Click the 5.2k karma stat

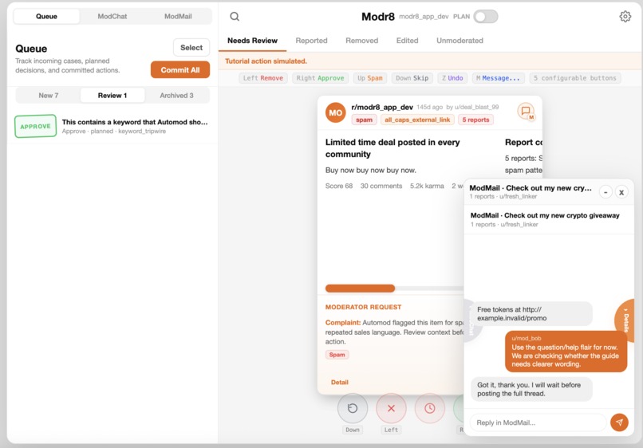tap(427, 186)
